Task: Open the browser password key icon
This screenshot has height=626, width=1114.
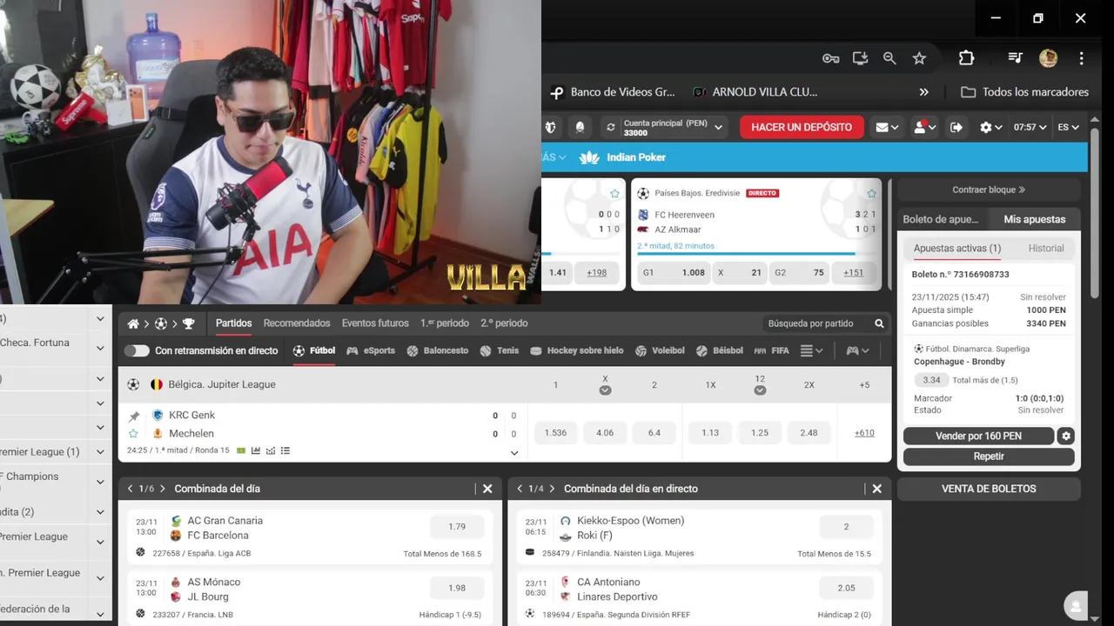Action: coord(830,58)
